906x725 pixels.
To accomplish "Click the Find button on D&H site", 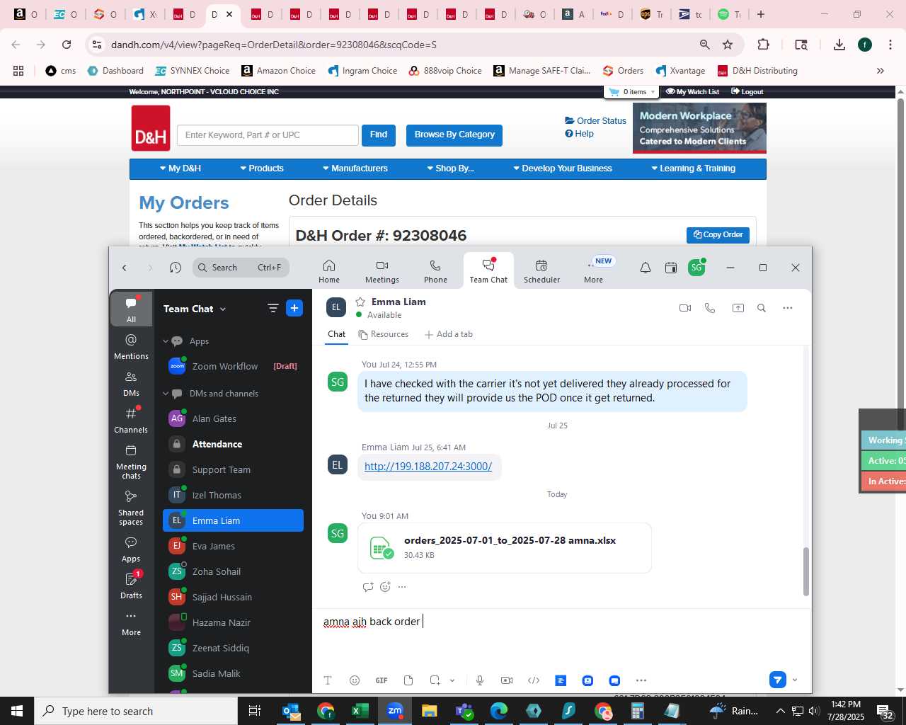I will pyautogui.click(x=379, y=135).
